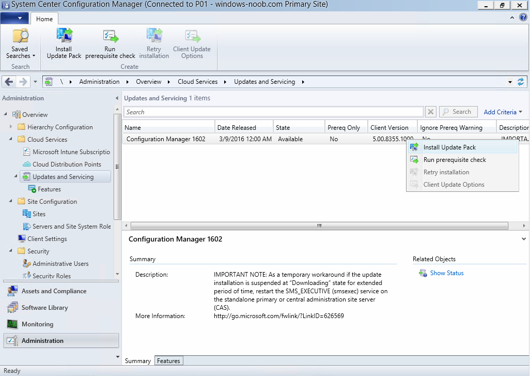Select Cloud Services folder in the tree

point(47,140)
